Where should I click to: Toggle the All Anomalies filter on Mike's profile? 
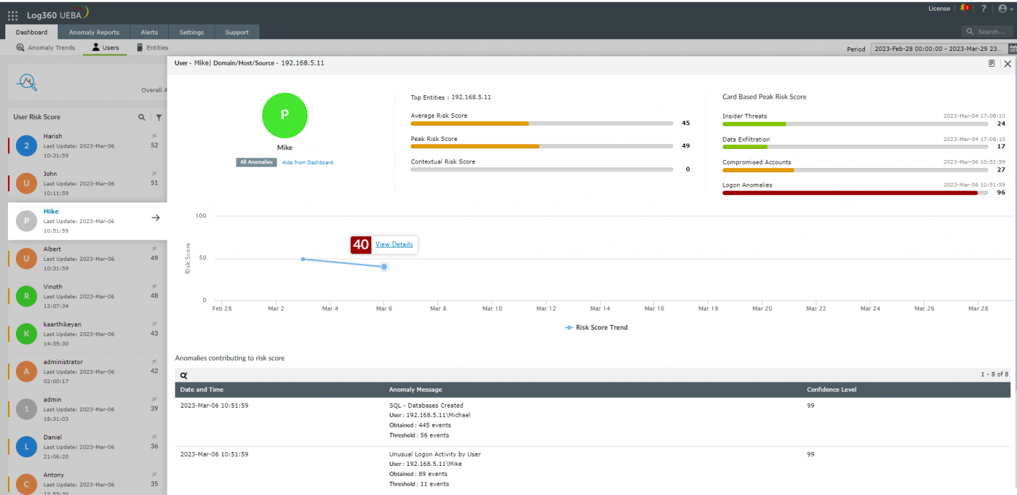tap(256, 161)
